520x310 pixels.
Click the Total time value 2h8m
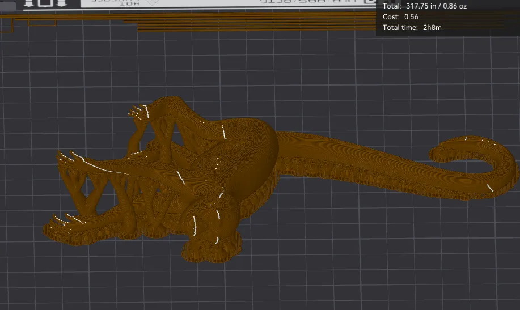[432, 28]
